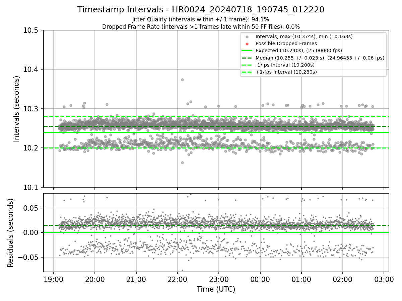402x301 pixels.
Task: Click the 'Jitter Quality' 94.1% subtitle
Action: click(x=201, y=19)
